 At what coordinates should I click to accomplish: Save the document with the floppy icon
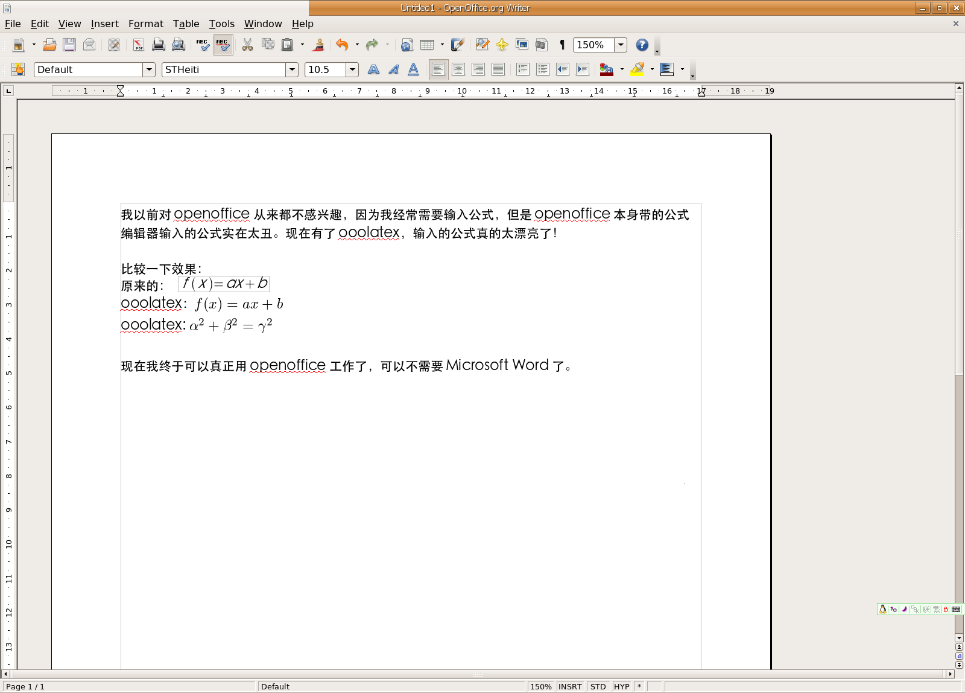(69, 45)
